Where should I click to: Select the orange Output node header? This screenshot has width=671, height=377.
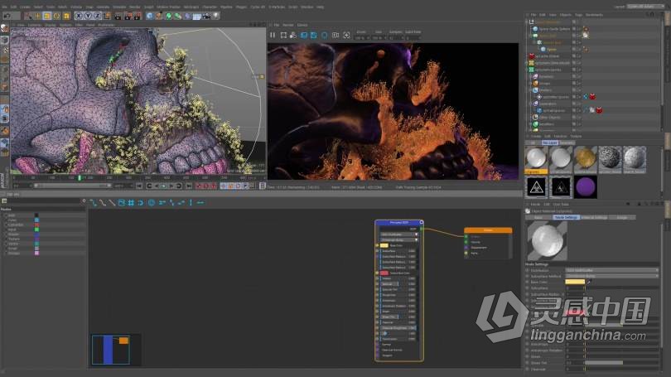(x=488, y=230)
